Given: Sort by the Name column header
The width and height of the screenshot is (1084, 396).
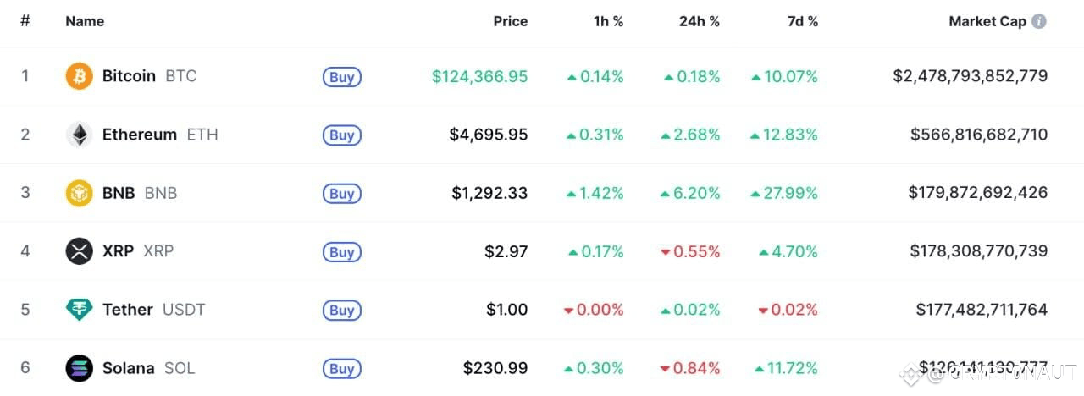Looking at the screenshot, I should pyautogui.click(x=85, y=22).
